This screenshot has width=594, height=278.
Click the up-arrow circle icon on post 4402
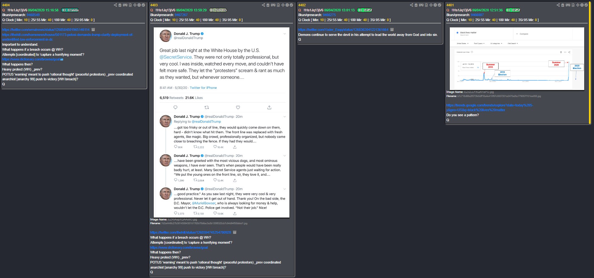pos(435,5)
